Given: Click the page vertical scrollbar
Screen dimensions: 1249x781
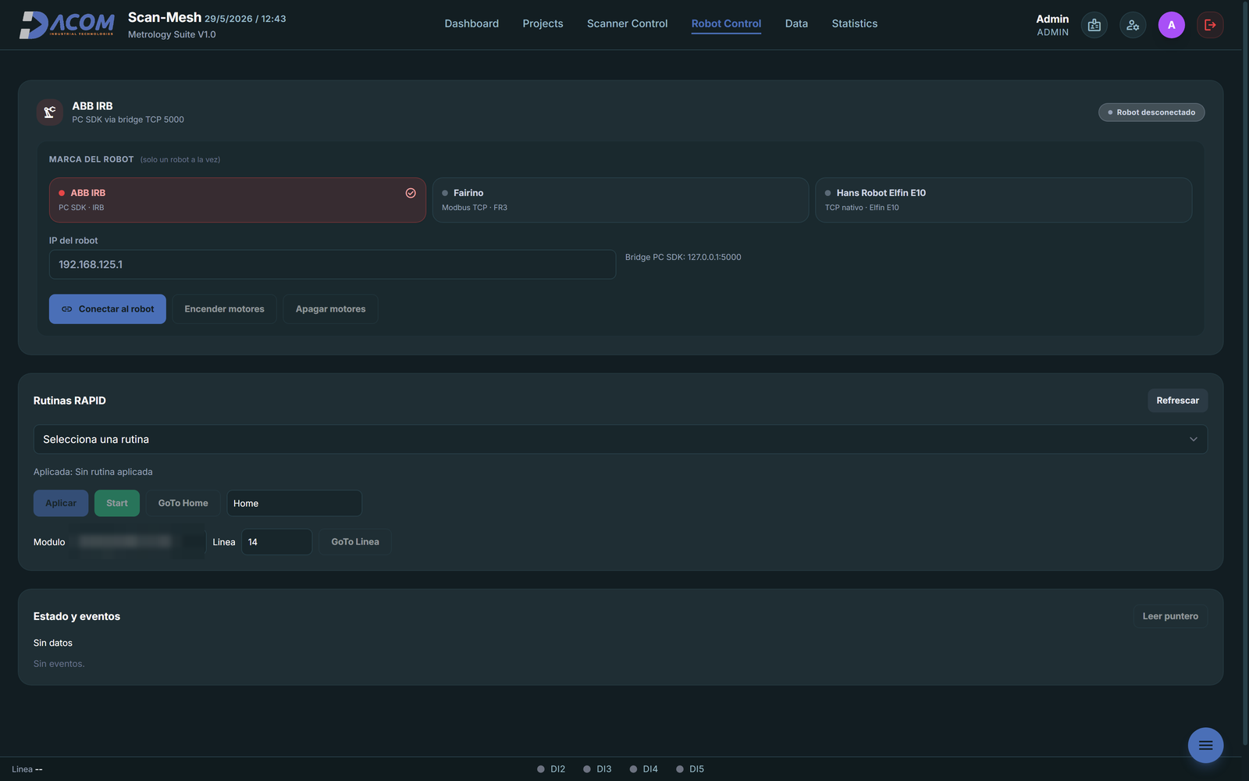Looking at the screenshot, I should (1245, 375).
